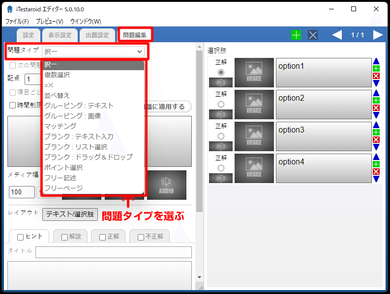Delete the question with header X icon
This screenshot has width=390, height=294.
click(x=313, y=35)
